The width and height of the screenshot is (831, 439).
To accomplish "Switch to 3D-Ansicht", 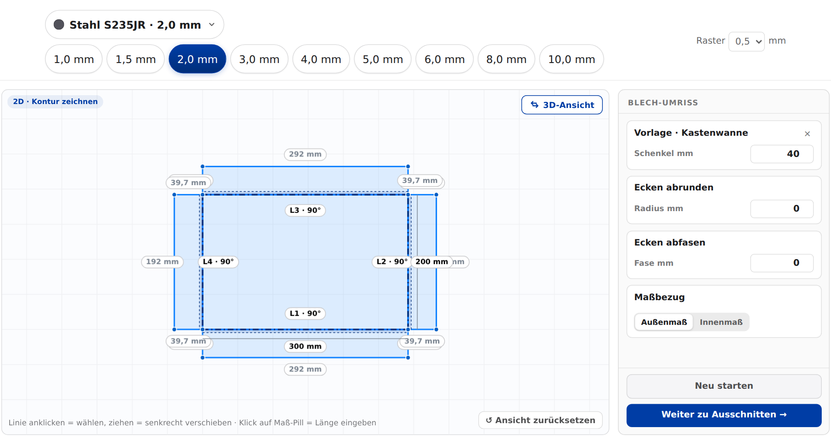I will point(562,105).
